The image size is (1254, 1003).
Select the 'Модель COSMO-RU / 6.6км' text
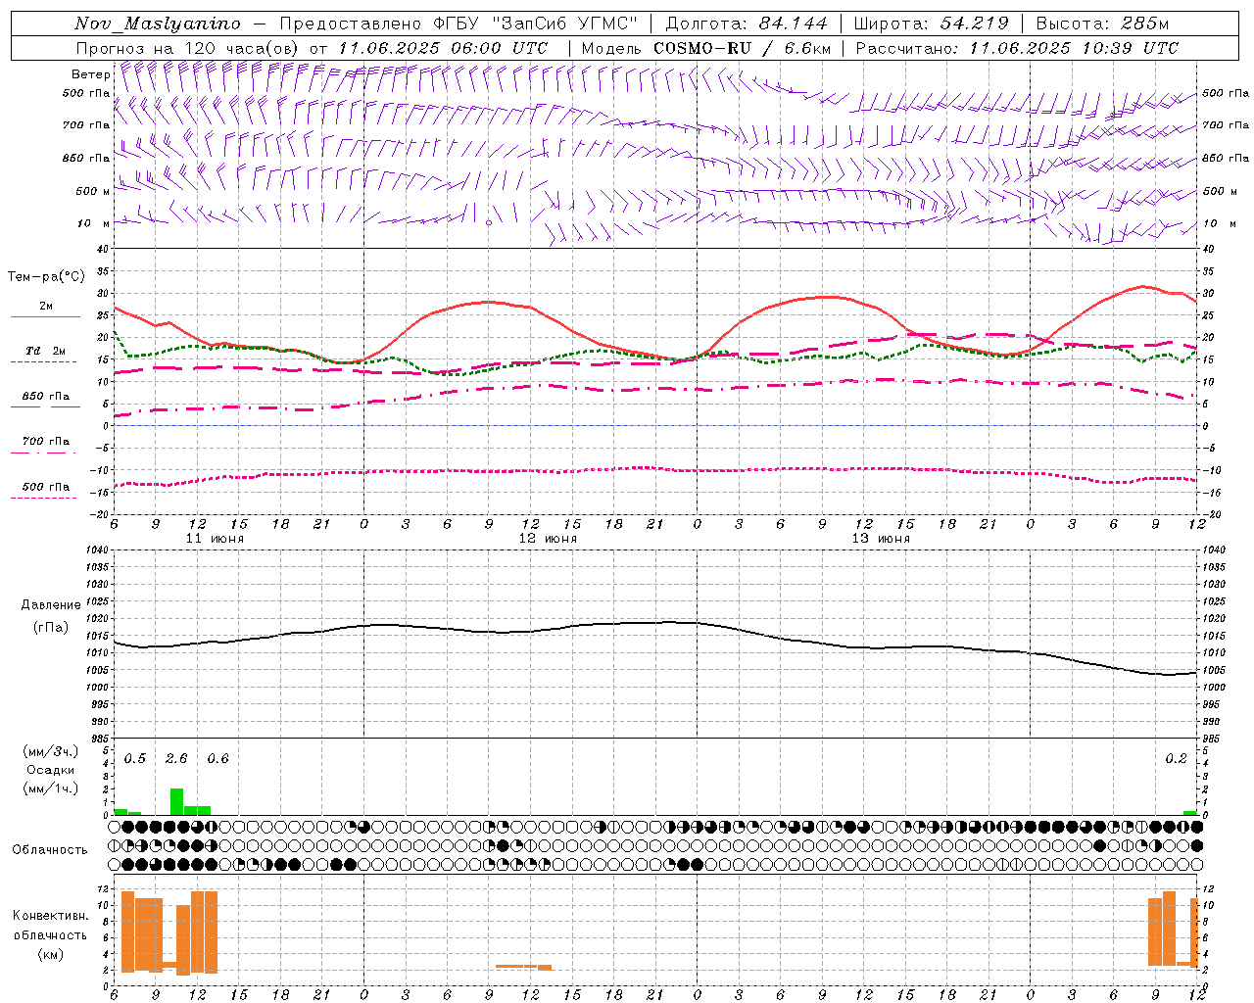pyautogui.click(x=706, y=48)
